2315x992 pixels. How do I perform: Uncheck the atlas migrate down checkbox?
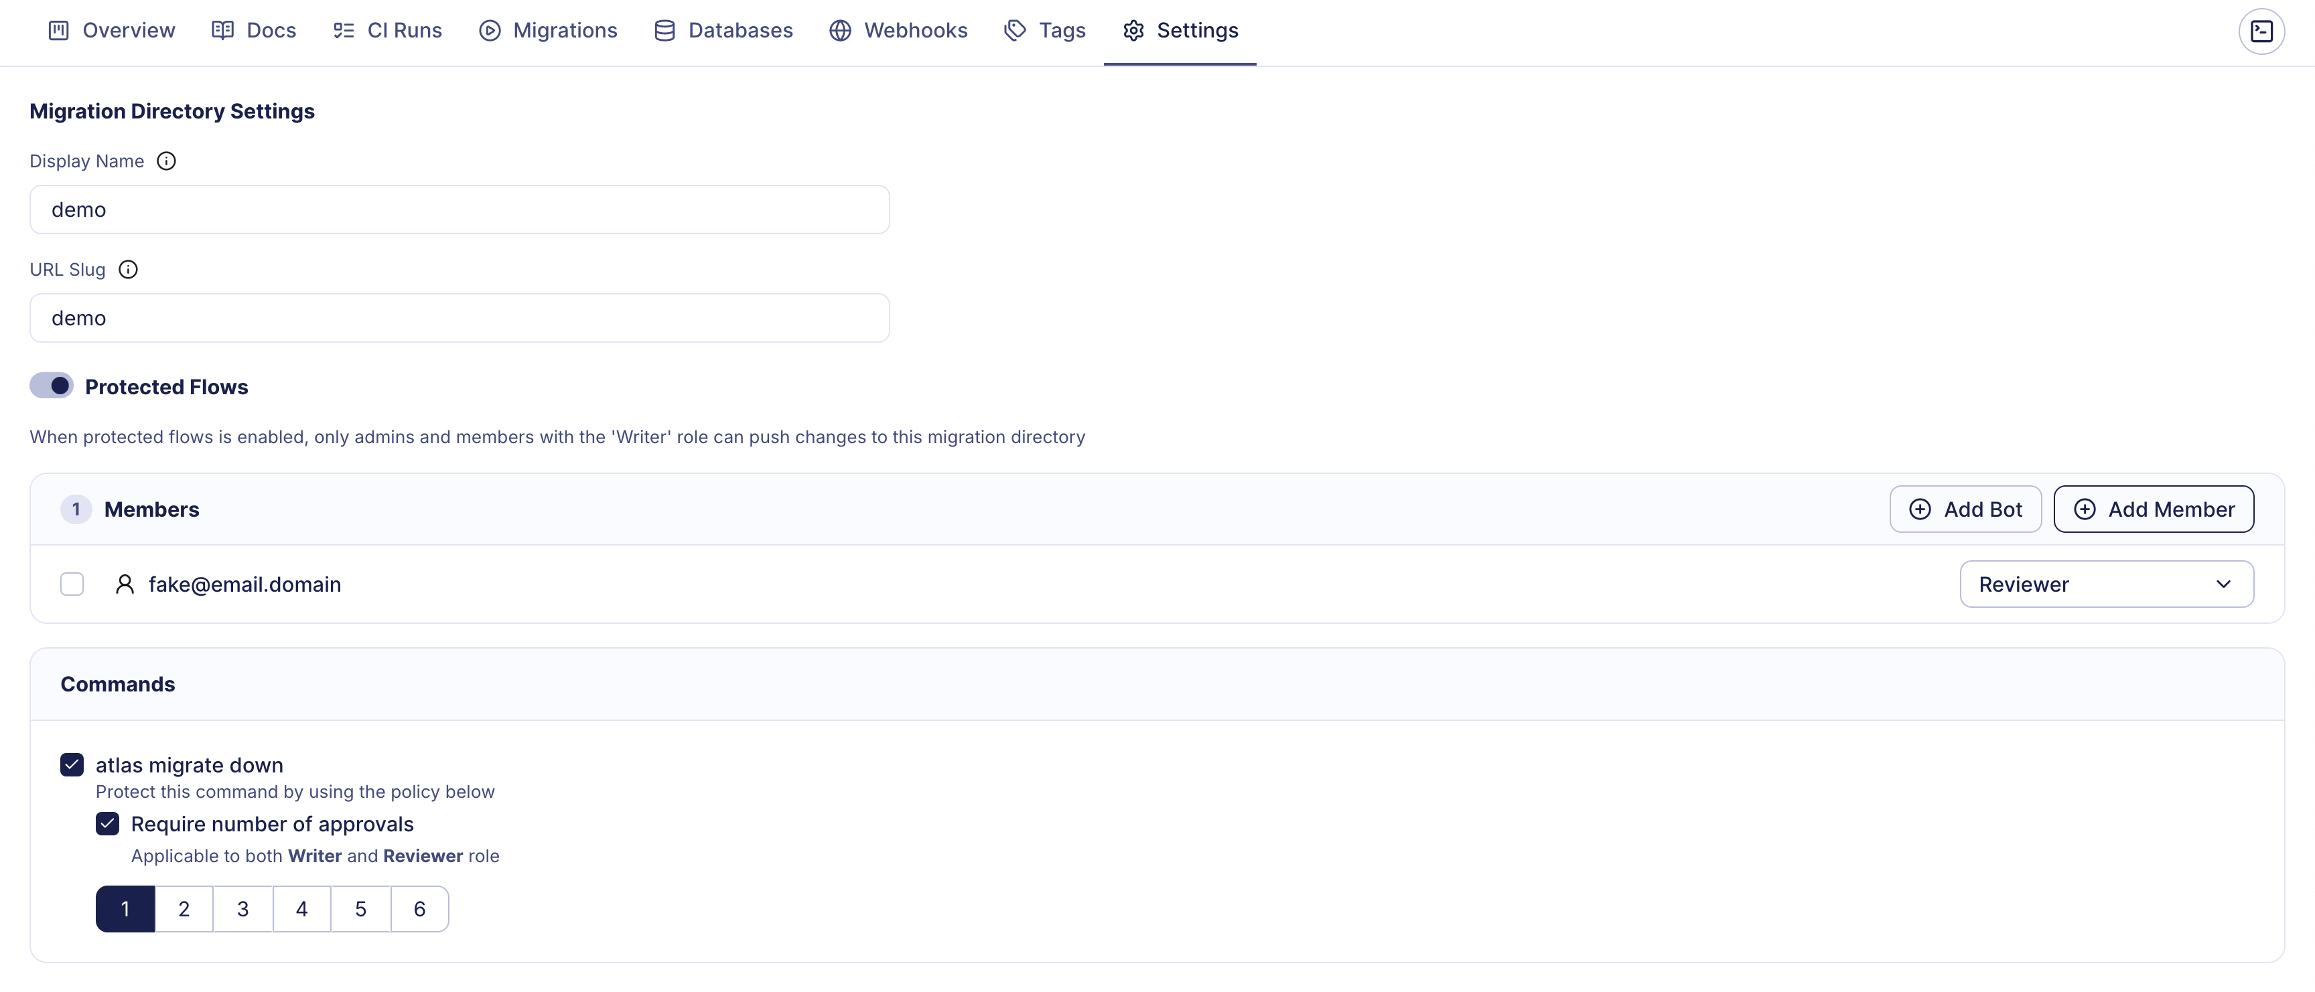coord(72,765)
